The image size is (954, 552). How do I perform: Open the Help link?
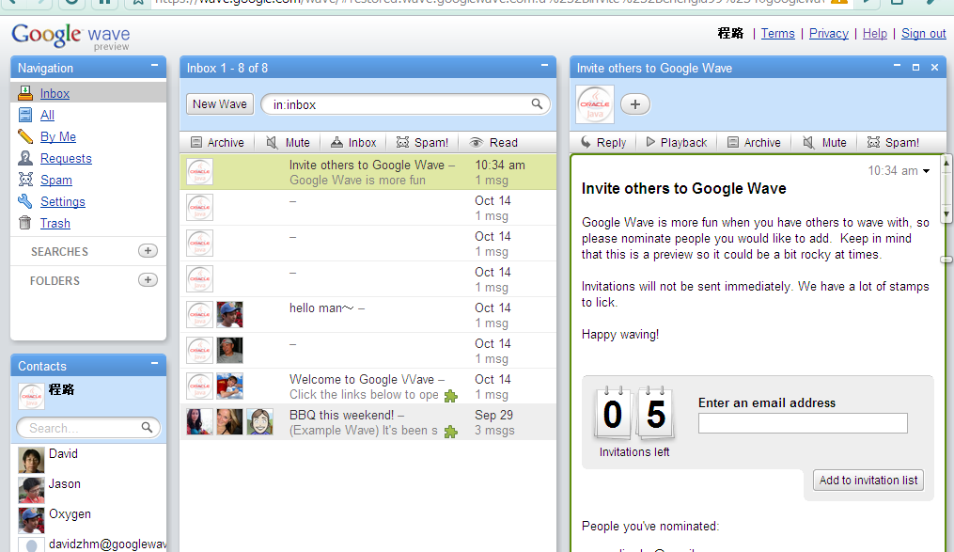pos(875,34)
